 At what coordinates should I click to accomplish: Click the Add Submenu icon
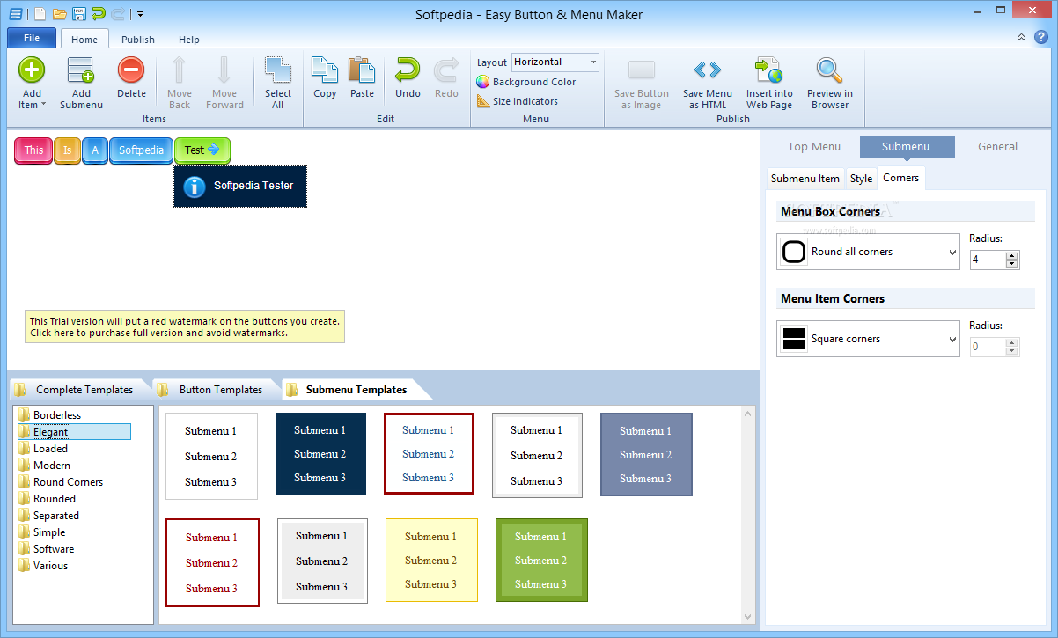click(81, 70)
